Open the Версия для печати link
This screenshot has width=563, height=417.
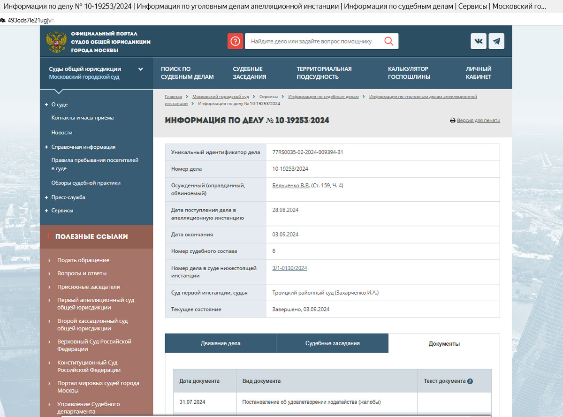pos(479,121)
